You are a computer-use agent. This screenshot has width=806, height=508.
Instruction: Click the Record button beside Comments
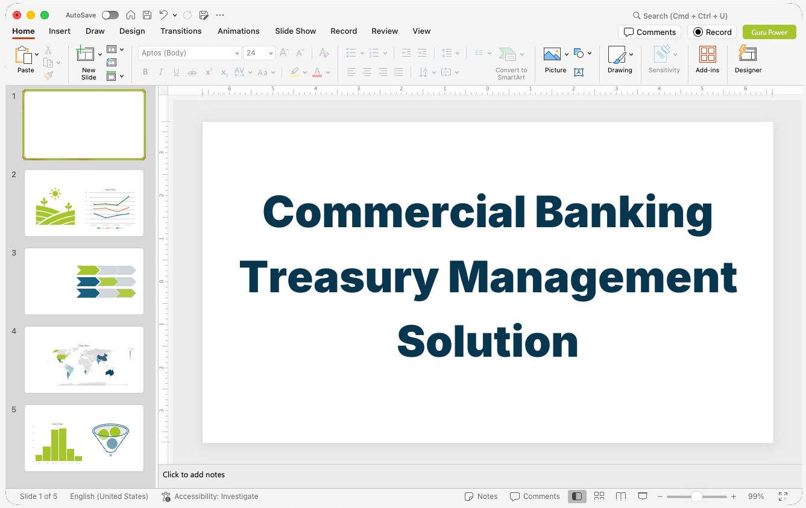click(712, 32)
